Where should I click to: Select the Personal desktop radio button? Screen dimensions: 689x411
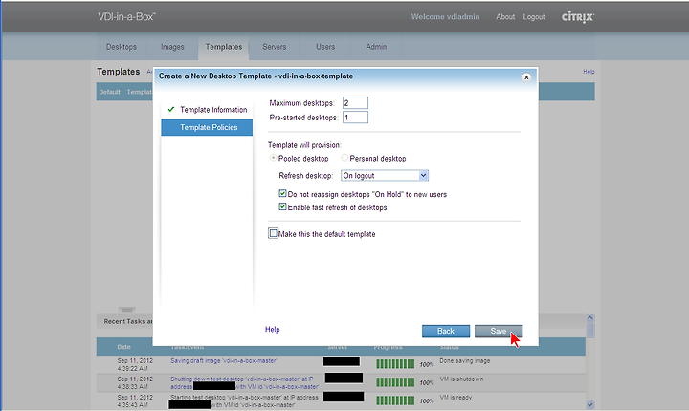click(344, 158)
